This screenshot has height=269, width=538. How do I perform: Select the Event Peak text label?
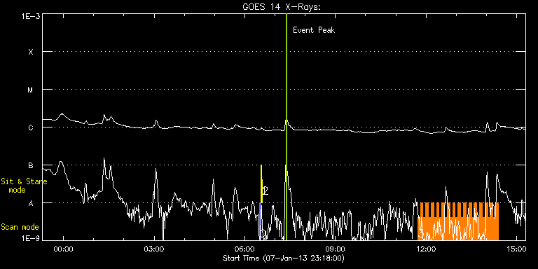314,30
